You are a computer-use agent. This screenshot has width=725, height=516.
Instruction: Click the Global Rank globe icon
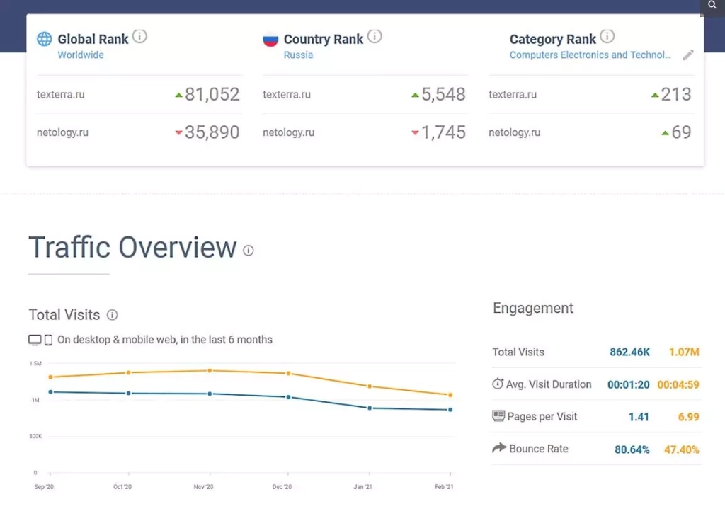tap(45, 39)
